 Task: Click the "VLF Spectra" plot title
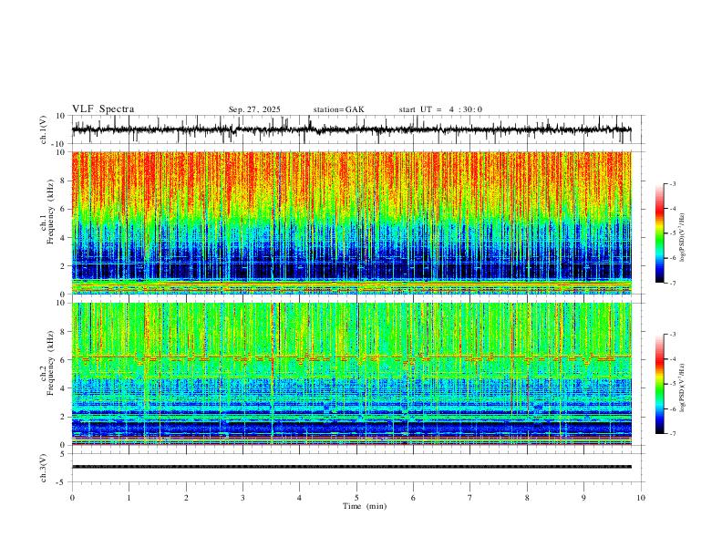tap(103, 109)
